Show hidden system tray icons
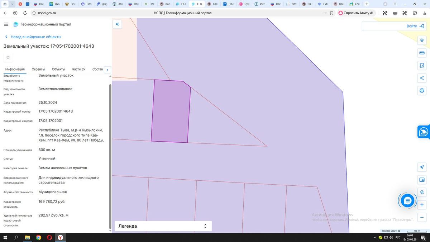Image resolution: width=430 pixels, height=242 pixels. coord(374,238)
